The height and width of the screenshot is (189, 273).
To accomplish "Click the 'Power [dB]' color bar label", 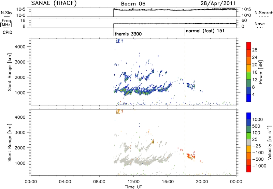I will click(261, 72).
